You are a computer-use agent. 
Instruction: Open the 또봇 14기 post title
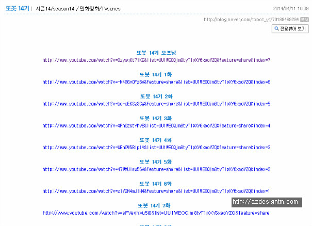[x=18, y=9]
